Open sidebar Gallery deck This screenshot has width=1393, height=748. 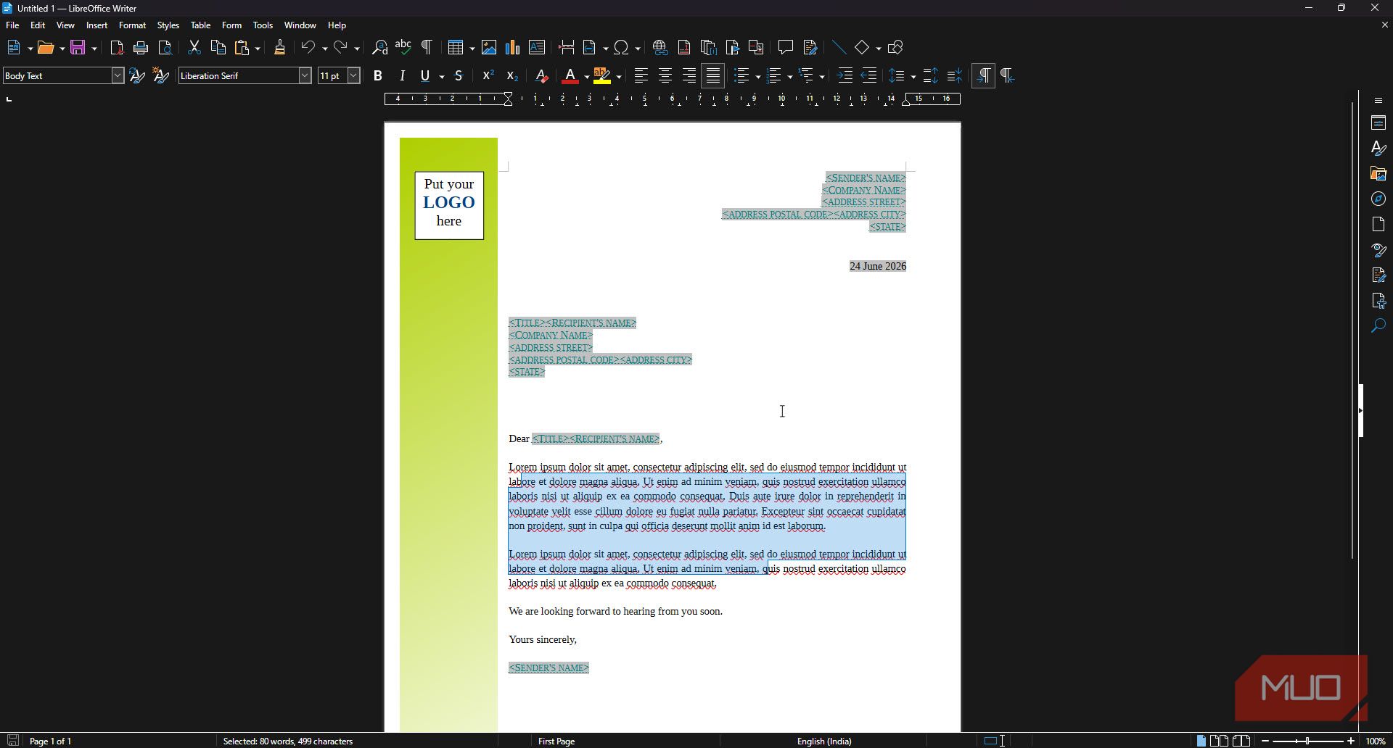click(x=1378, y=174)
